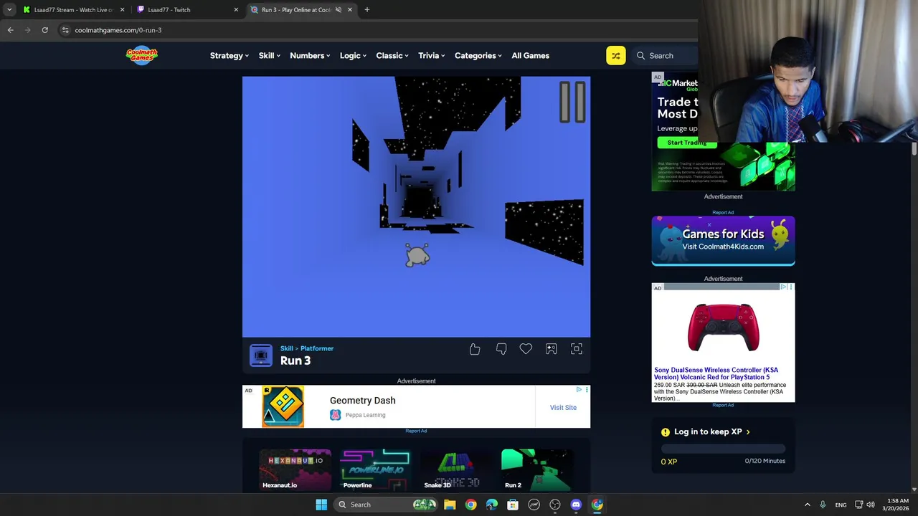Open a new browser tab
The height and width of the screenshot is (516, 918).
[367, 10]
